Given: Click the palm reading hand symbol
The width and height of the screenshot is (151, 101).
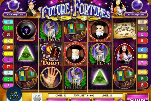Looking at the screenshot, I should pyautogui.click(x=51, y=78).
